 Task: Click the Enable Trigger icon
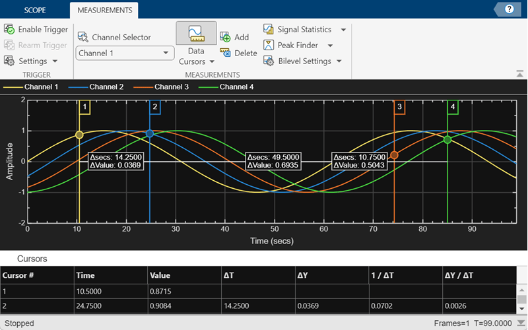pos(9,29)
